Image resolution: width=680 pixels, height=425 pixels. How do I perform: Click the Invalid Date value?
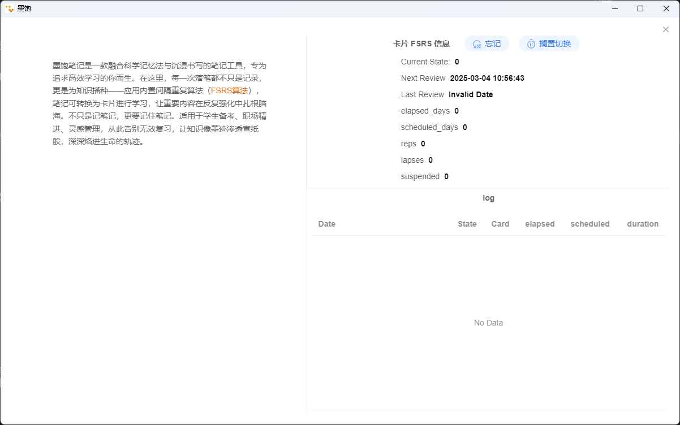coord(471,94)
